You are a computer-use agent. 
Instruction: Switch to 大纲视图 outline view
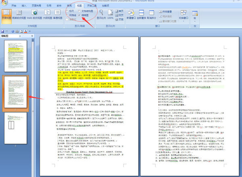(47, 15)
